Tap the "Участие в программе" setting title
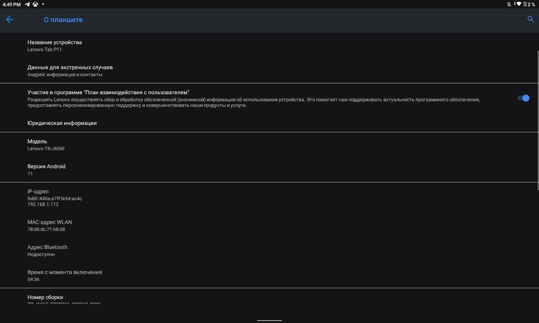Viewport: 539px width, 323px height. pos(108,93)
